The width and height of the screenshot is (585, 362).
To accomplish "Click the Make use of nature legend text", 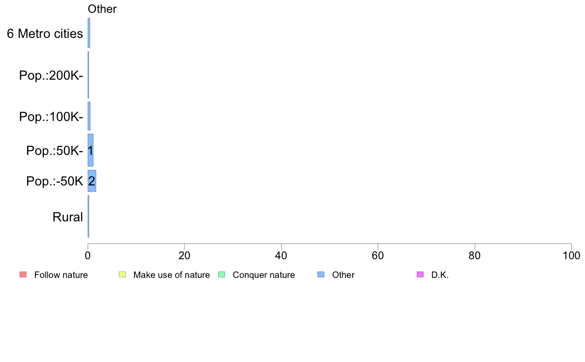I will pos(172,275).
